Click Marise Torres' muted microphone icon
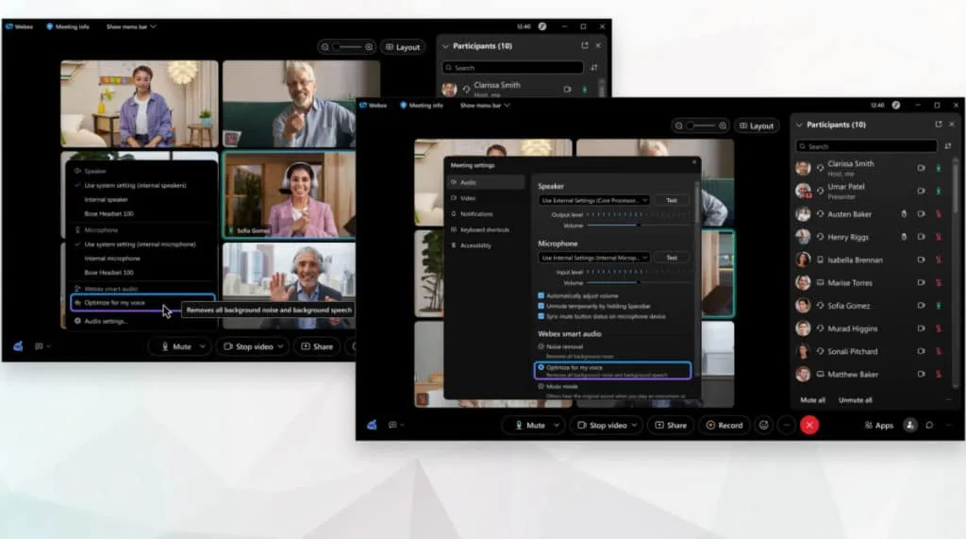966x539 pixels. point(939,282)
